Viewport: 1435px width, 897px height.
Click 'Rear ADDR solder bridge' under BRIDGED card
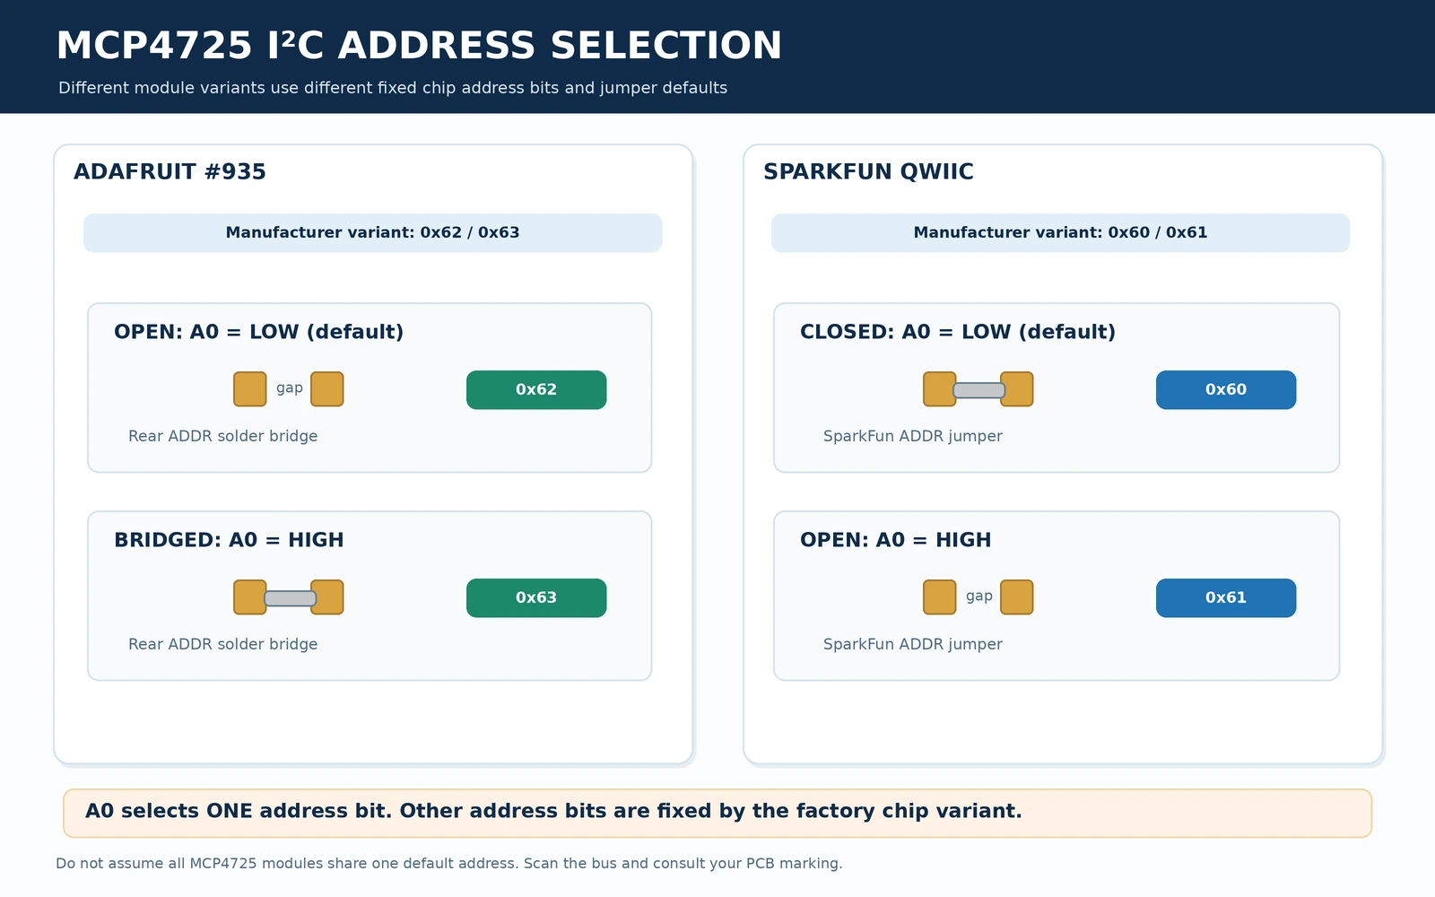(222, 644)
